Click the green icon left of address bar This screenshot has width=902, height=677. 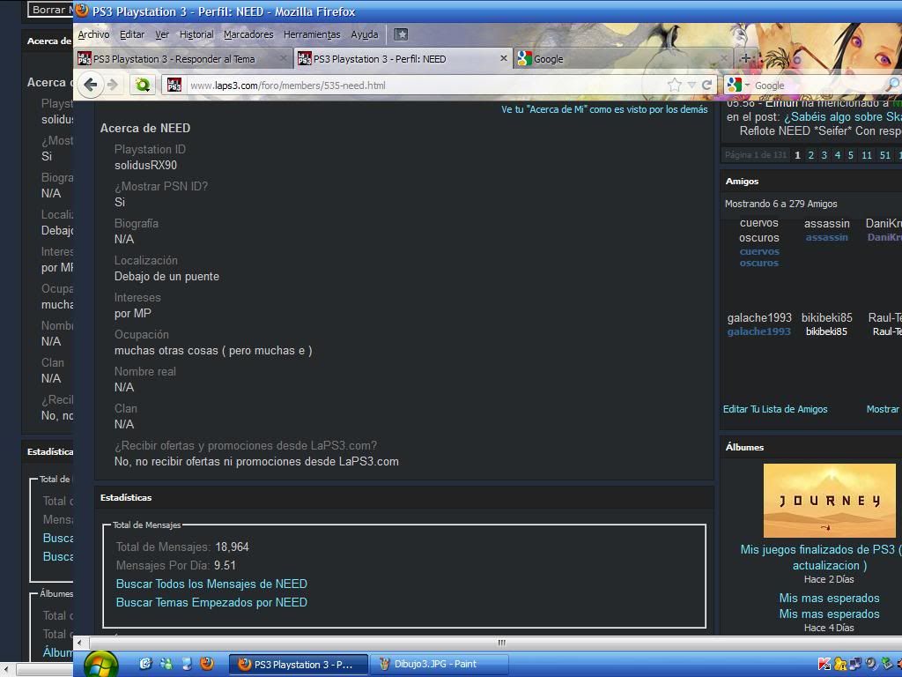pyautogui.click(x=143, y=85)
